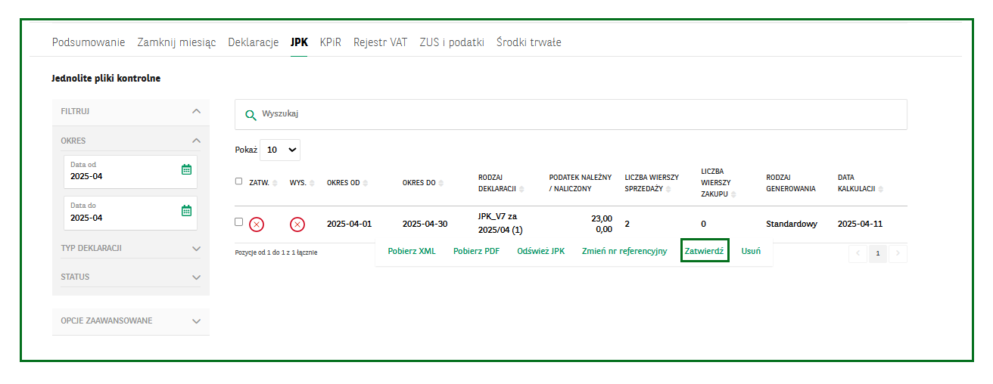Click red X icon under WYS. column
The image size is (993, 384).
297,225
